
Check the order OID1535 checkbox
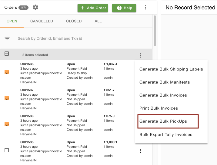click(x=7, y=150)
